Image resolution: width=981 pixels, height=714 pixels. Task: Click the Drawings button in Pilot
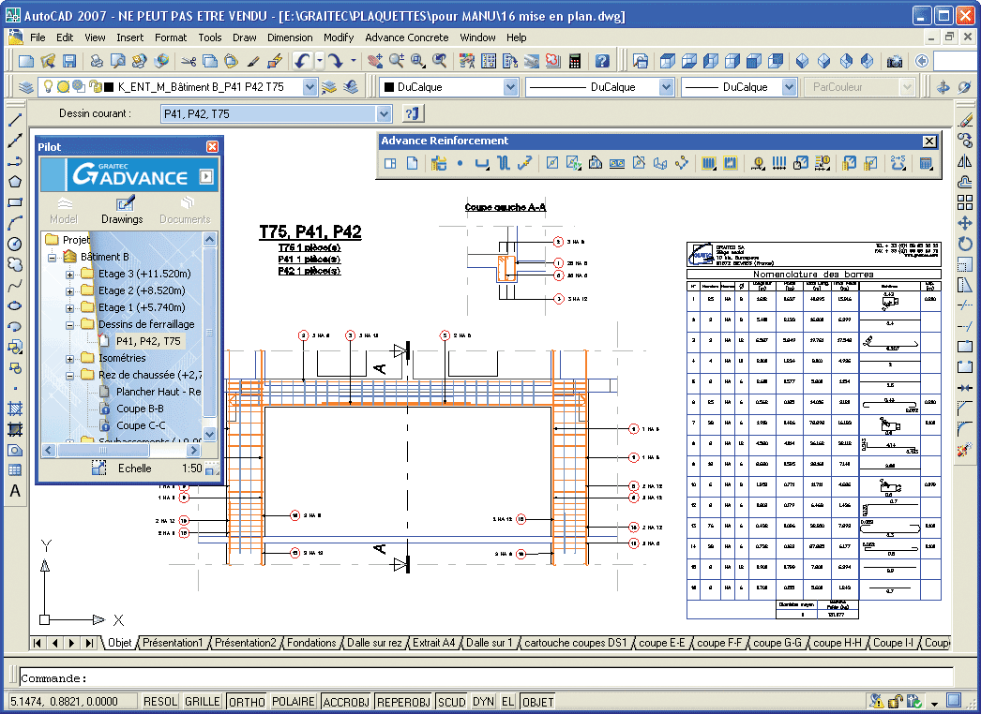[x=122, y=211]
